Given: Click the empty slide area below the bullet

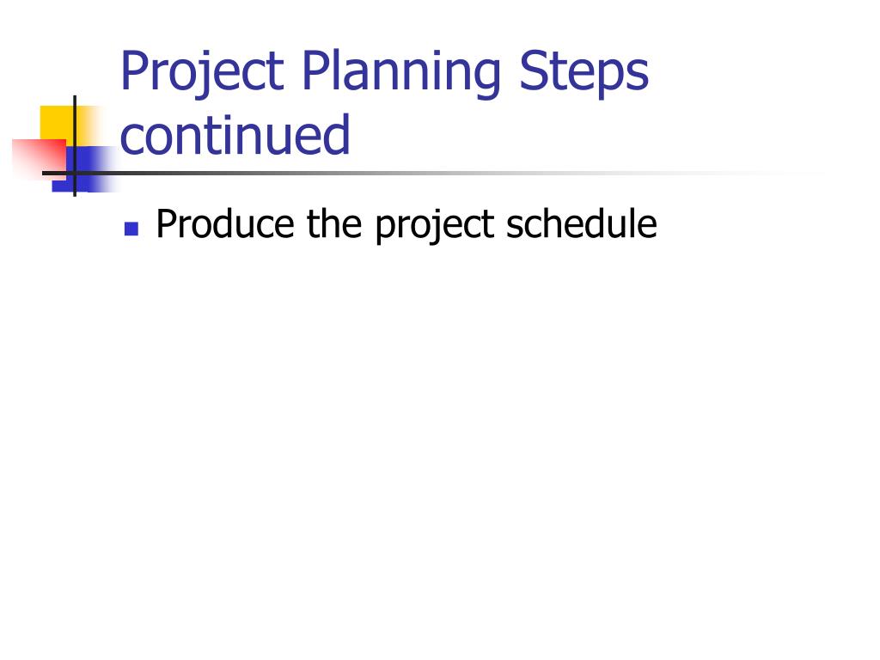Looking at the screenshot, I should pyautogui.click(x=440, y=437).
